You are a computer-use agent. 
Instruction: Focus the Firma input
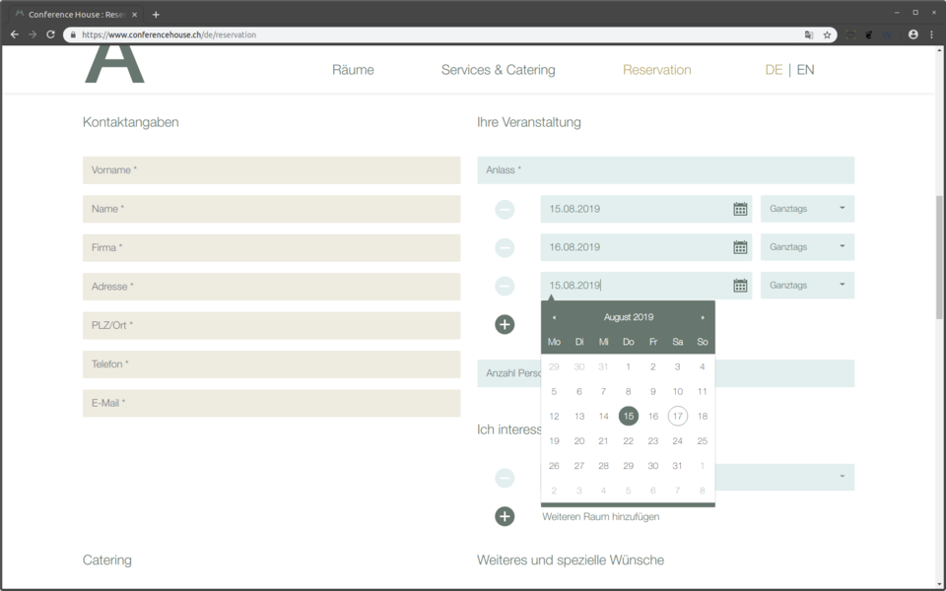[x=272, y=248]
